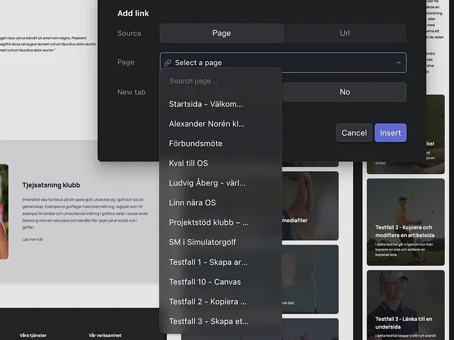454x340 pixels.
Task: Pick Ludvig Åberg page from list
Action: pos(207,183)
